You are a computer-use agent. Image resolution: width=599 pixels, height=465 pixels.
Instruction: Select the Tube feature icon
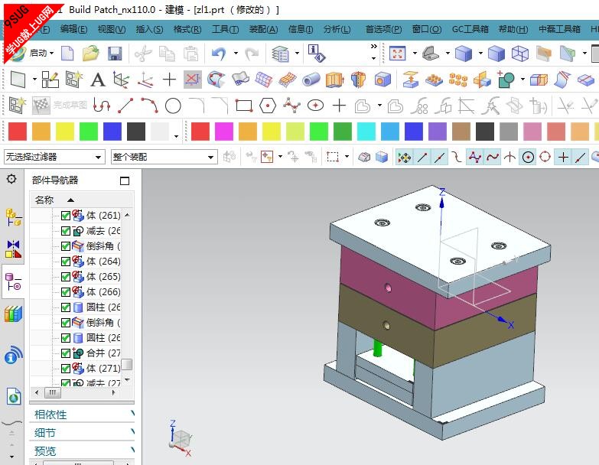tap(311, 80)
